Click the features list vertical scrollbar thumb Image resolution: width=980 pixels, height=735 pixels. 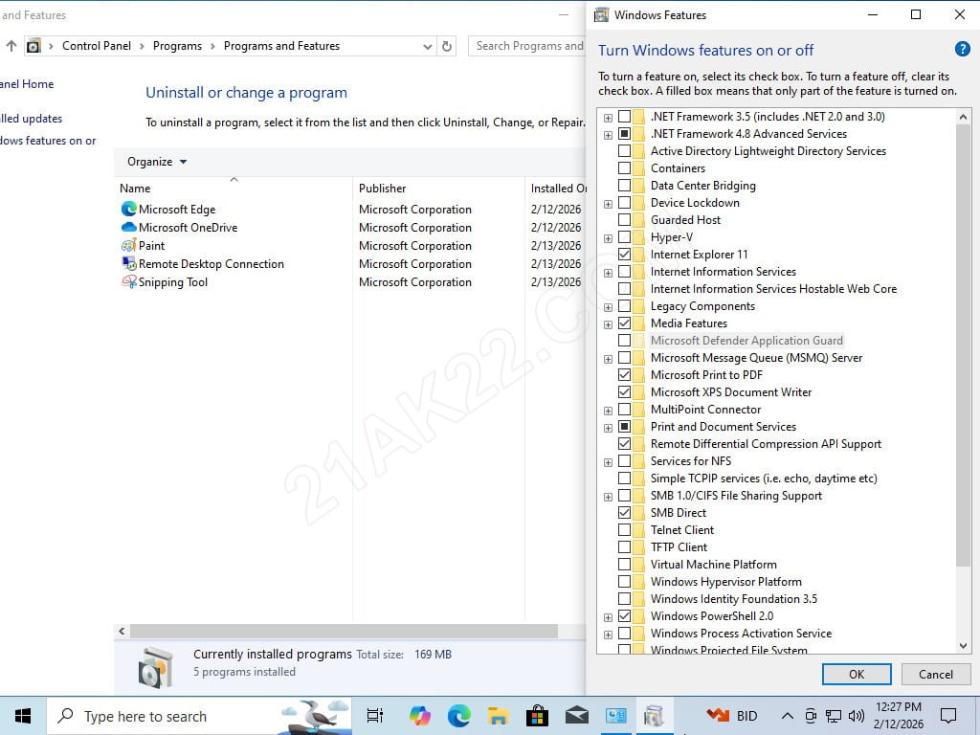point(963,345)
